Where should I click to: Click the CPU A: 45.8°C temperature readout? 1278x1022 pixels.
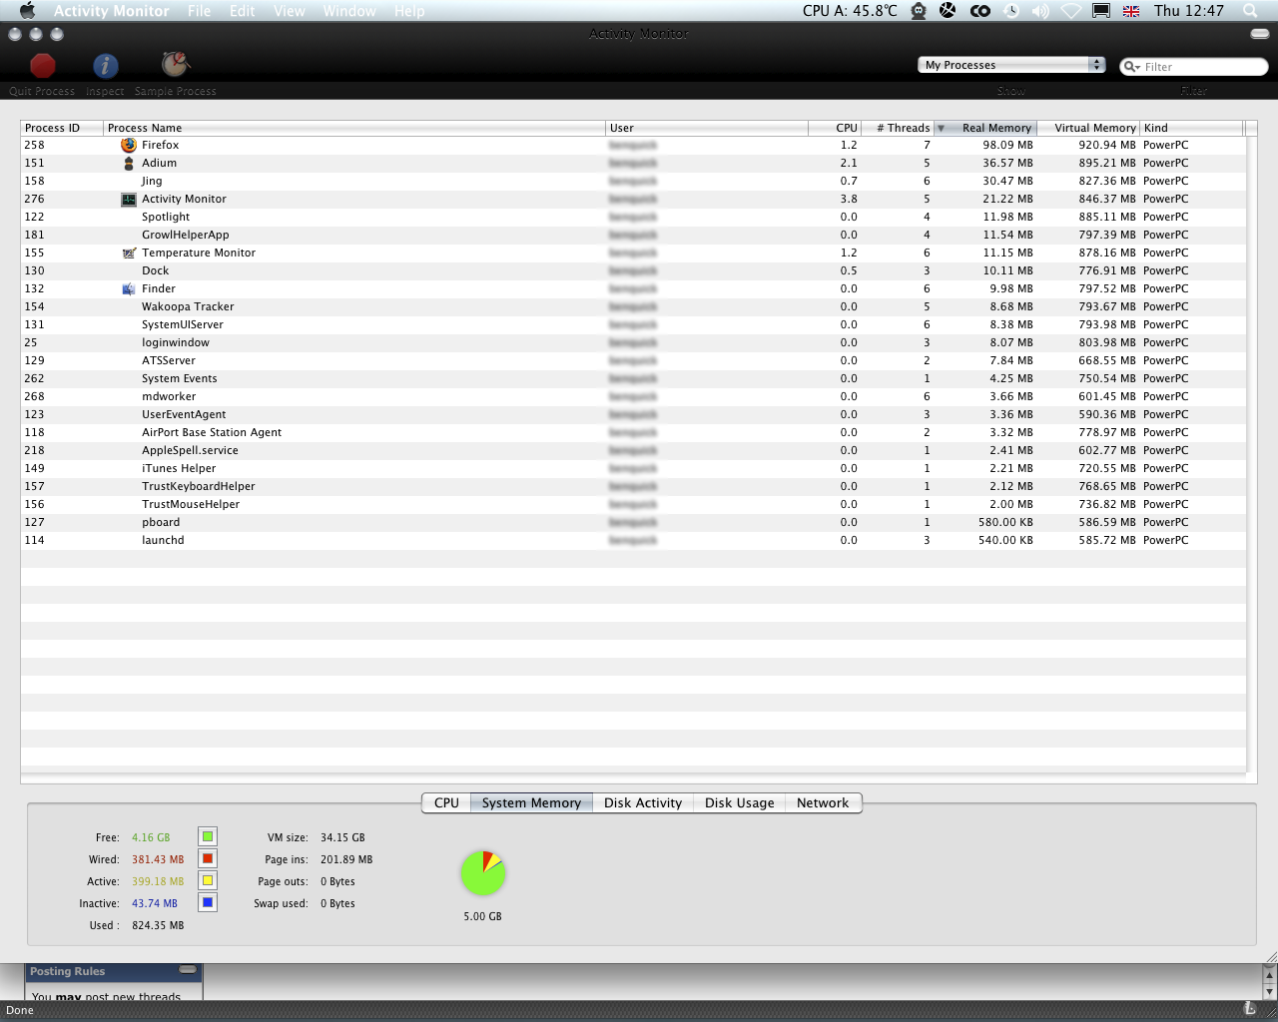click(x=850, y=11)
